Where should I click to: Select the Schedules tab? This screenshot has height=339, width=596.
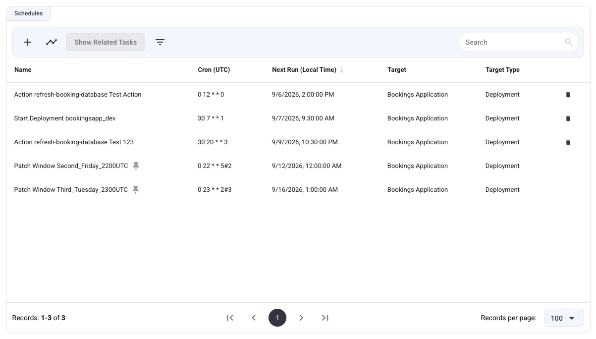[28, 13]
